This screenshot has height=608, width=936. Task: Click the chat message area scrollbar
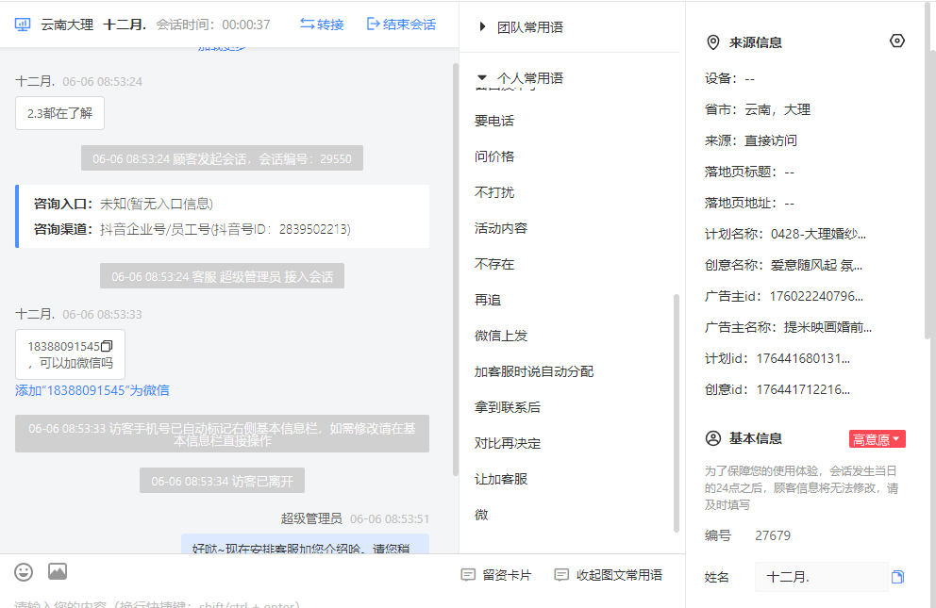coord(456,269)
